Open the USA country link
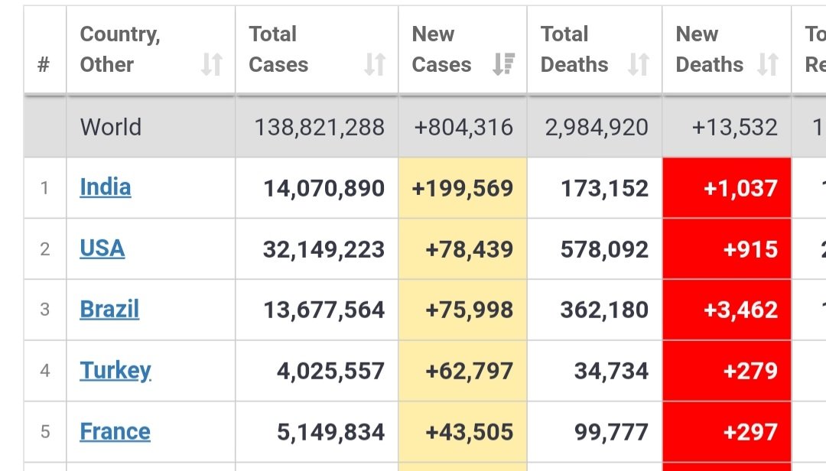 [x=102, y=248]
